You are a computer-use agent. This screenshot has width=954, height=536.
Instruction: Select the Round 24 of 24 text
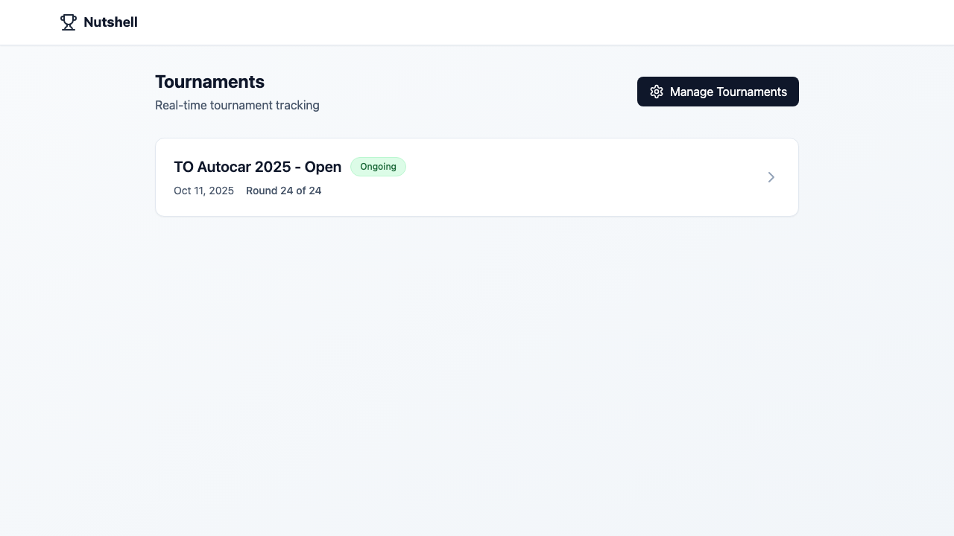coord(283,191)
